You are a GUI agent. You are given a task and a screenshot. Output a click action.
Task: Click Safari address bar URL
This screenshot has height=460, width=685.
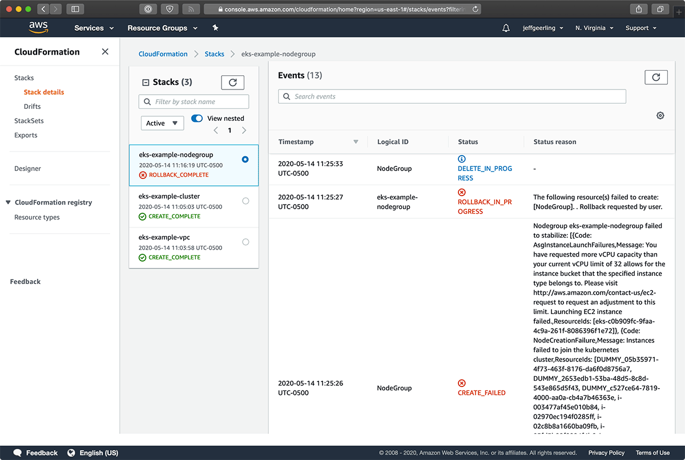pyautogui.click(x=344, y=9)
